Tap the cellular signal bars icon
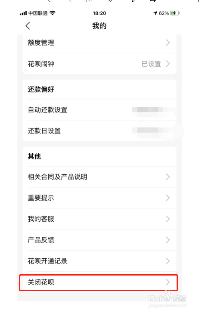This screenshot has height=313, width=199. 23,13
